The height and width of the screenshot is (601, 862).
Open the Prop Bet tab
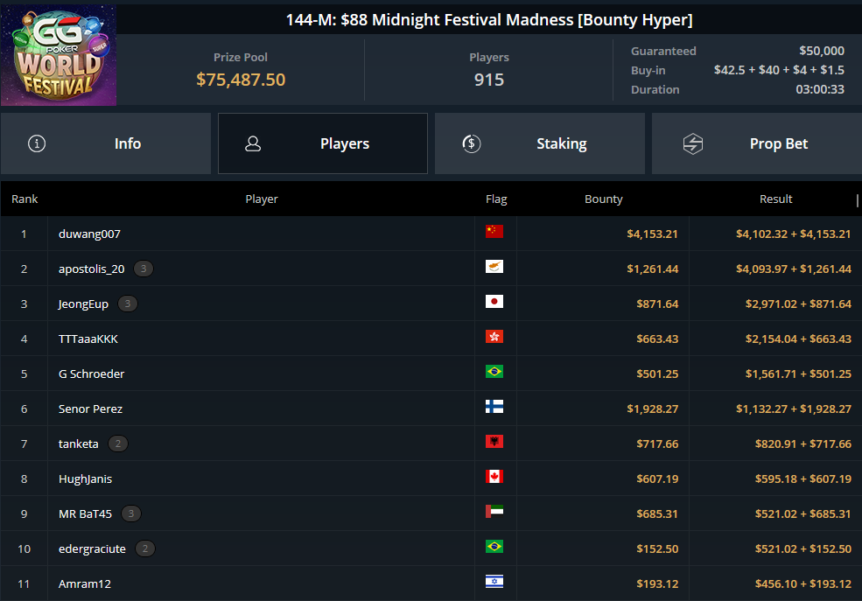757,144
